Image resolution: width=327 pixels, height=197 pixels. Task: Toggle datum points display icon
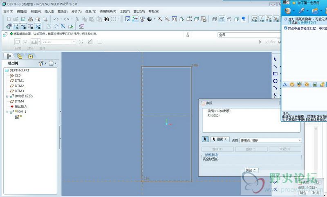click(269, 19)
